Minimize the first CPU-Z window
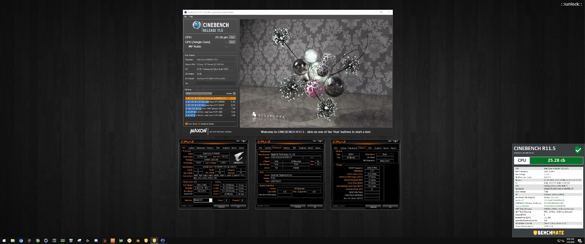 (x=237, y=141)
